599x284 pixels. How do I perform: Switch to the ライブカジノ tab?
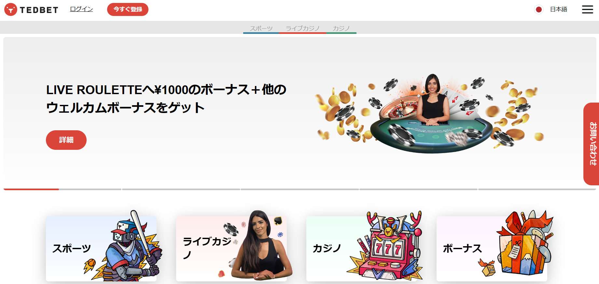(302, 29)
